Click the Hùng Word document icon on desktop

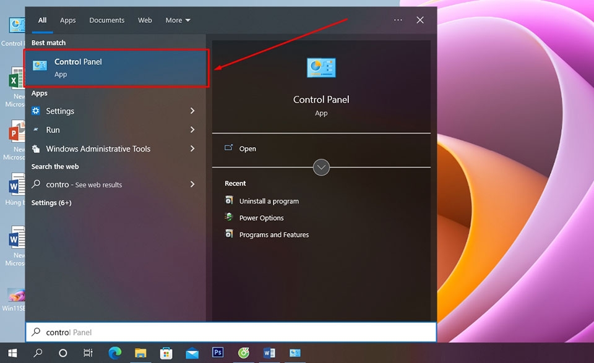[x=17, y=184]
